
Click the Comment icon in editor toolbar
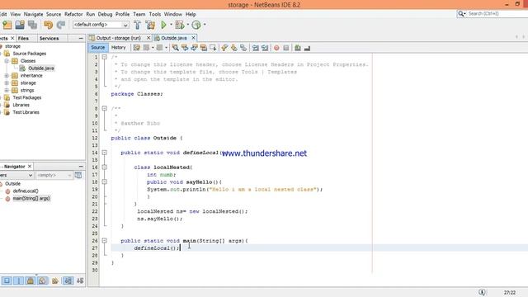(298, 48)
